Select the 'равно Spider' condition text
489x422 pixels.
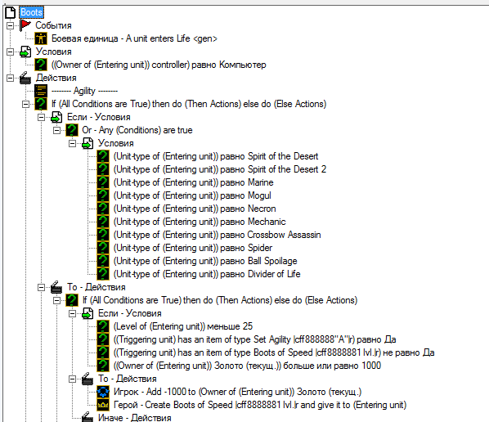tap(193, 248)
